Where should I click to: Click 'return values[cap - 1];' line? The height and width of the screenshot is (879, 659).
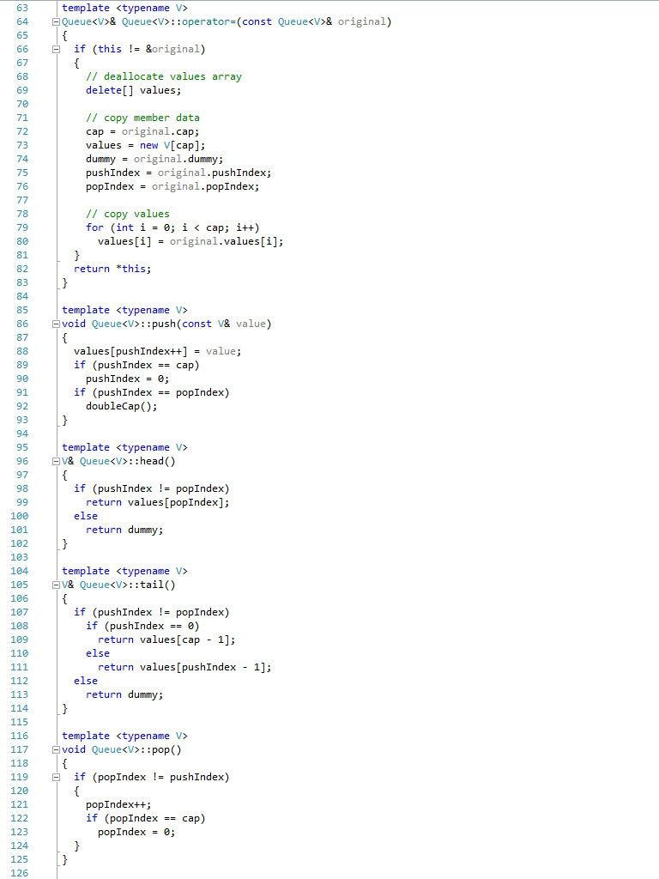pyautogui.click(x=166, y=640)
